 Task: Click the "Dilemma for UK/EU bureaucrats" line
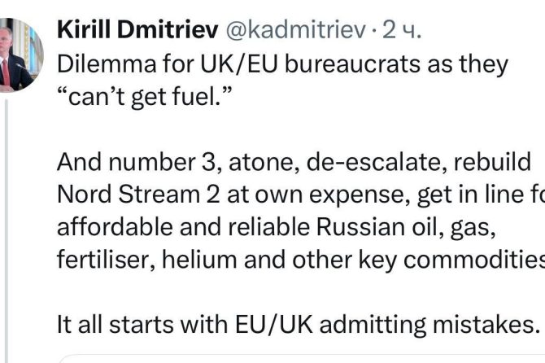point(281,64)
